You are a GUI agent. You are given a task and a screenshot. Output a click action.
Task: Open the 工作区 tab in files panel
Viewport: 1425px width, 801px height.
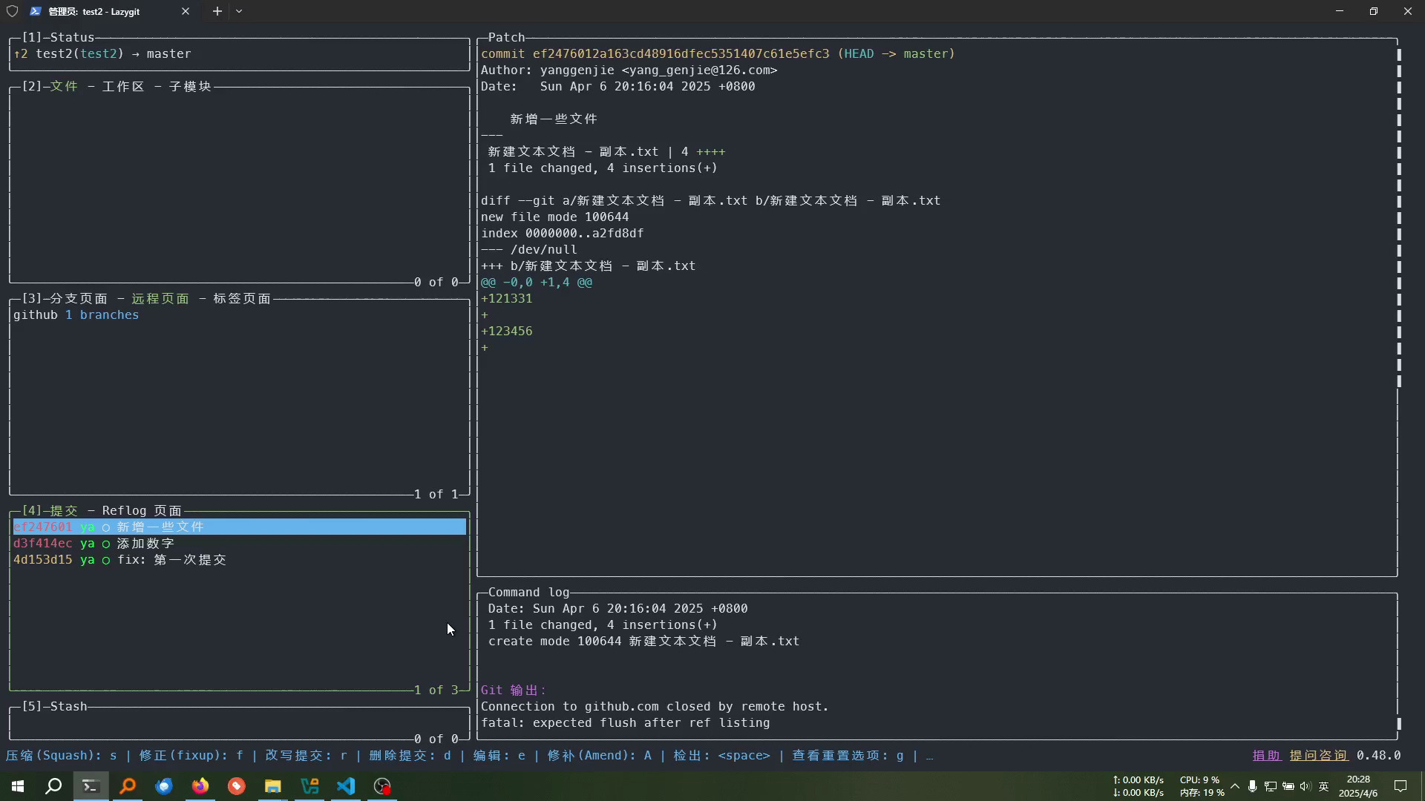pos(122,86)
